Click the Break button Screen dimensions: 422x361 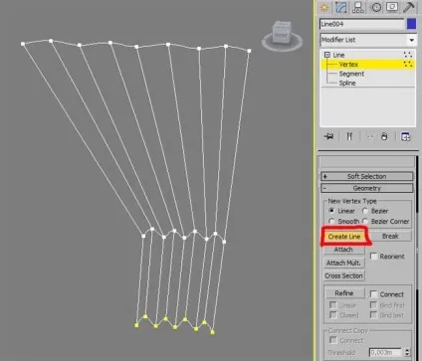pos(390,236)
